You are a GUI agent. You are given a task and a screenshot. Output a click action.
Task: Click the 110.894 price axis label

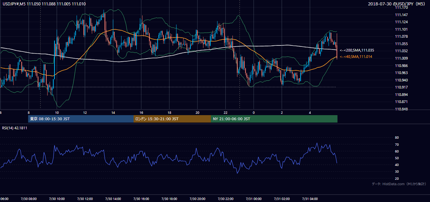pyautogui.click(x=401, y=95)
